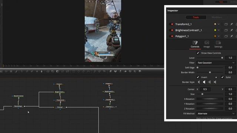Select the Paint tool in the Fusion toolbar
This screenshot has height=133, width=237.
point(16,71)
